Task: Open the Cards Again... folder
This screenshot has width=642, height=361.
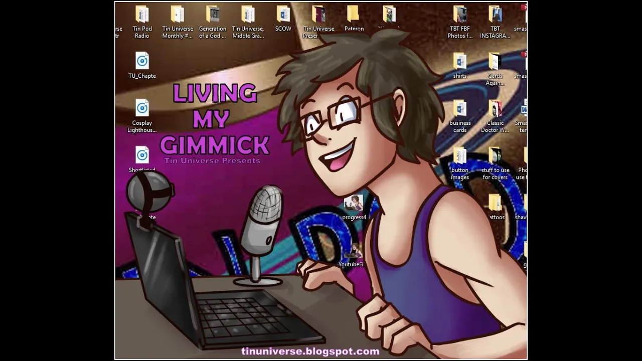Action: coord(495,70)
